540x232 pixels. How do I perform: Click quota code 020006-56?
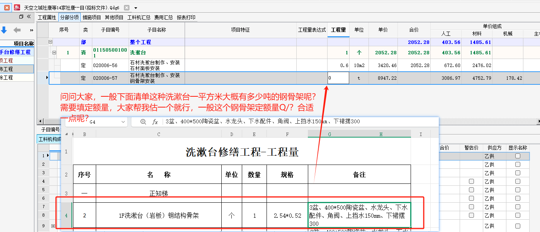click(x=105, y=66)
